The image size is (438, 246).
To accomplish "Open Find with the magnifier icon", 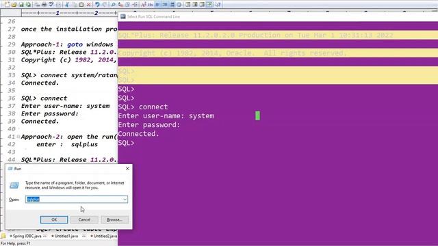I will pyautogui.click(x=113, y=5).
